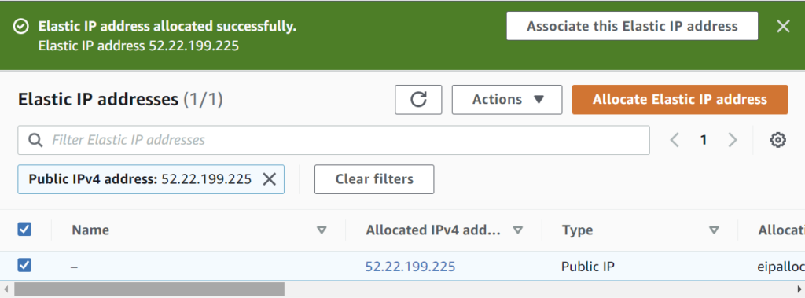Screen dimensions: 805x298
Task: Open the 52.22.199.225 address link
Action: click(410, 267)
